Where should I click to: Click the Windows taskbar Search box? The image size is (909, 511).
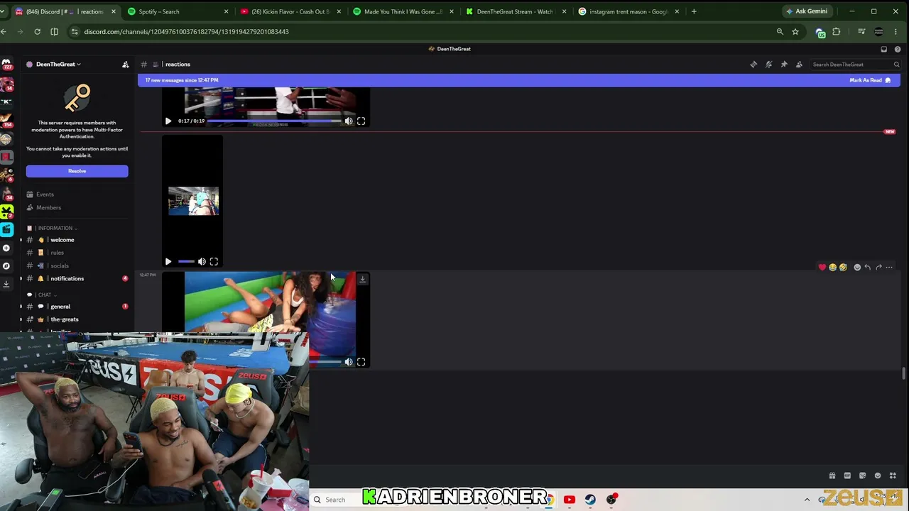[335, 500]
